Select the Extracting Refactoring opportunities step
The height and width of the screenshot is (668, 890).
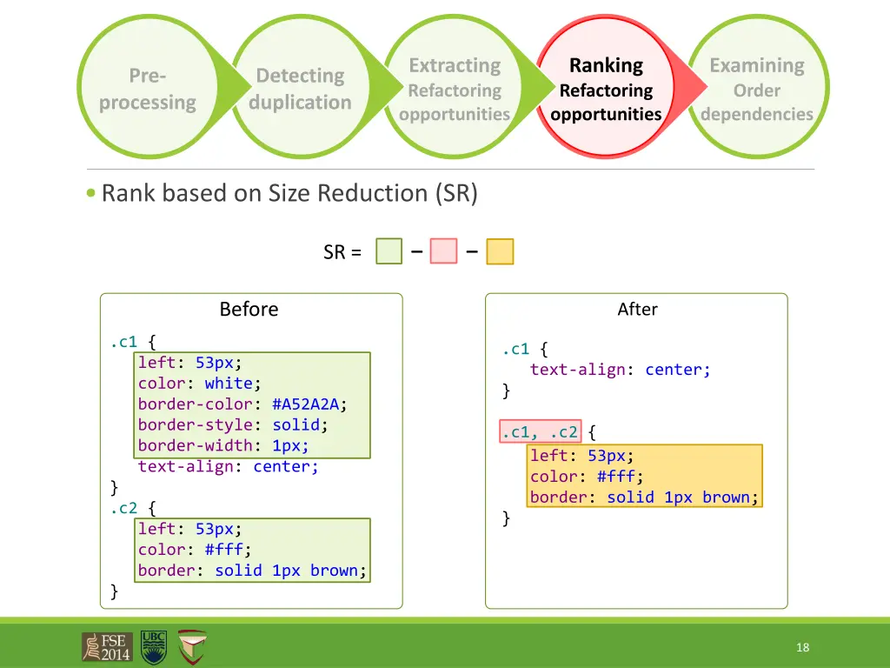(455, 87)
